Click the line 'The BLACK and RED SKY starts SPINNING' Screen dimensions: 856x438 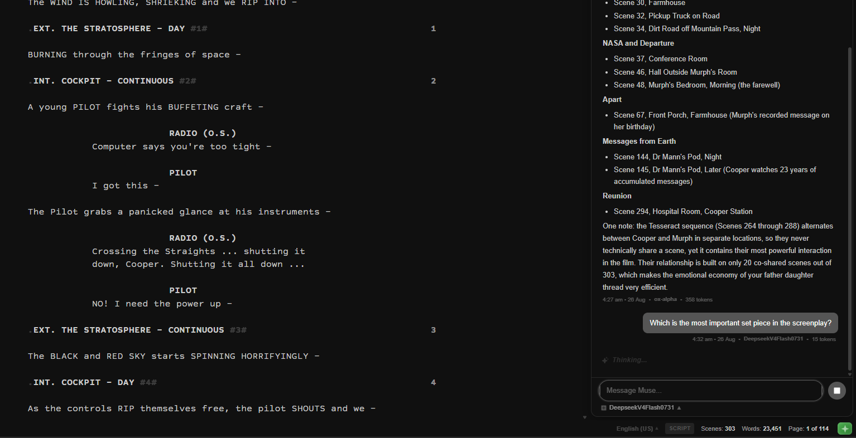(x=174, y=356)
